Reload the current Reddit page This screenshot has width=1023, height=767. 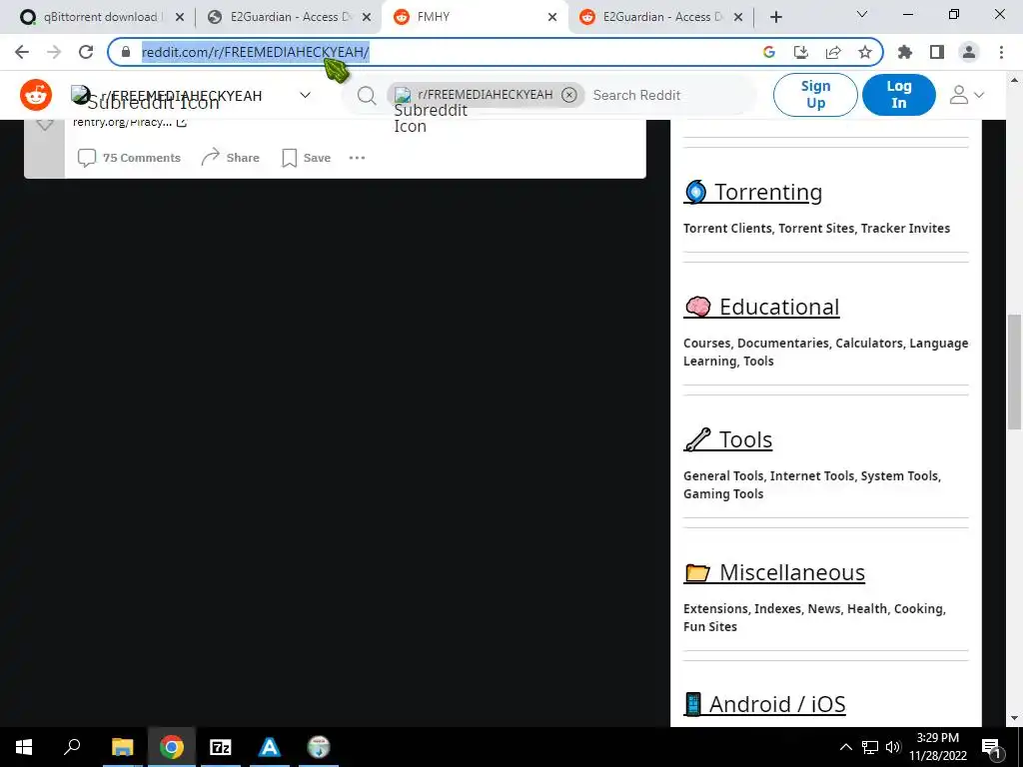86,52
